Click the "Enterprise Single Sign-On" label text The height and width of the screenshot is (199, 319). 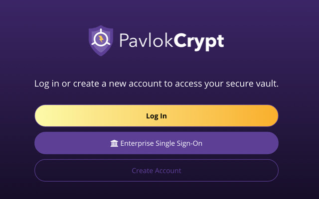point(161,143)
